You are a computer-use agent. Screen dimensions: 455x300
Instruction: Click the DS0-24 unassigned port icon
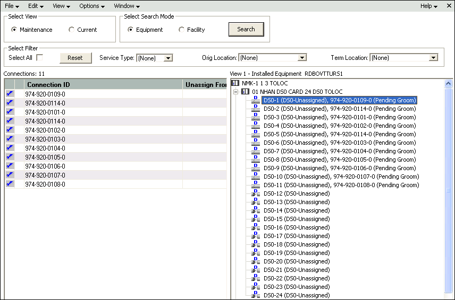[x=255, y=295]
